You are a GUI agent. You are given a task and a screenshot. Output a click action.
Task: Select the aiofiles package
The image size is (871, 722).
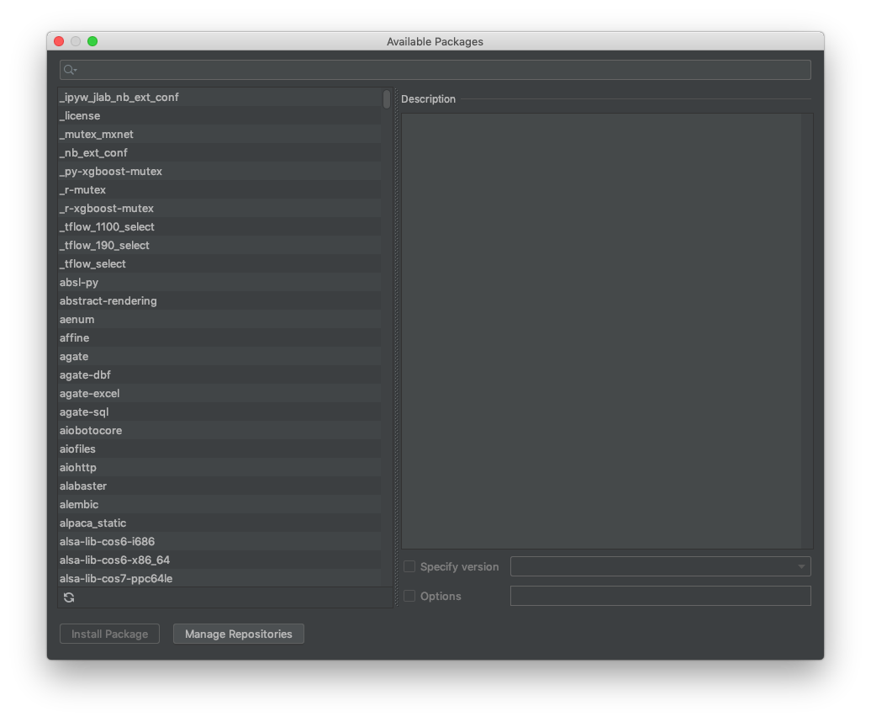(220, 449)
